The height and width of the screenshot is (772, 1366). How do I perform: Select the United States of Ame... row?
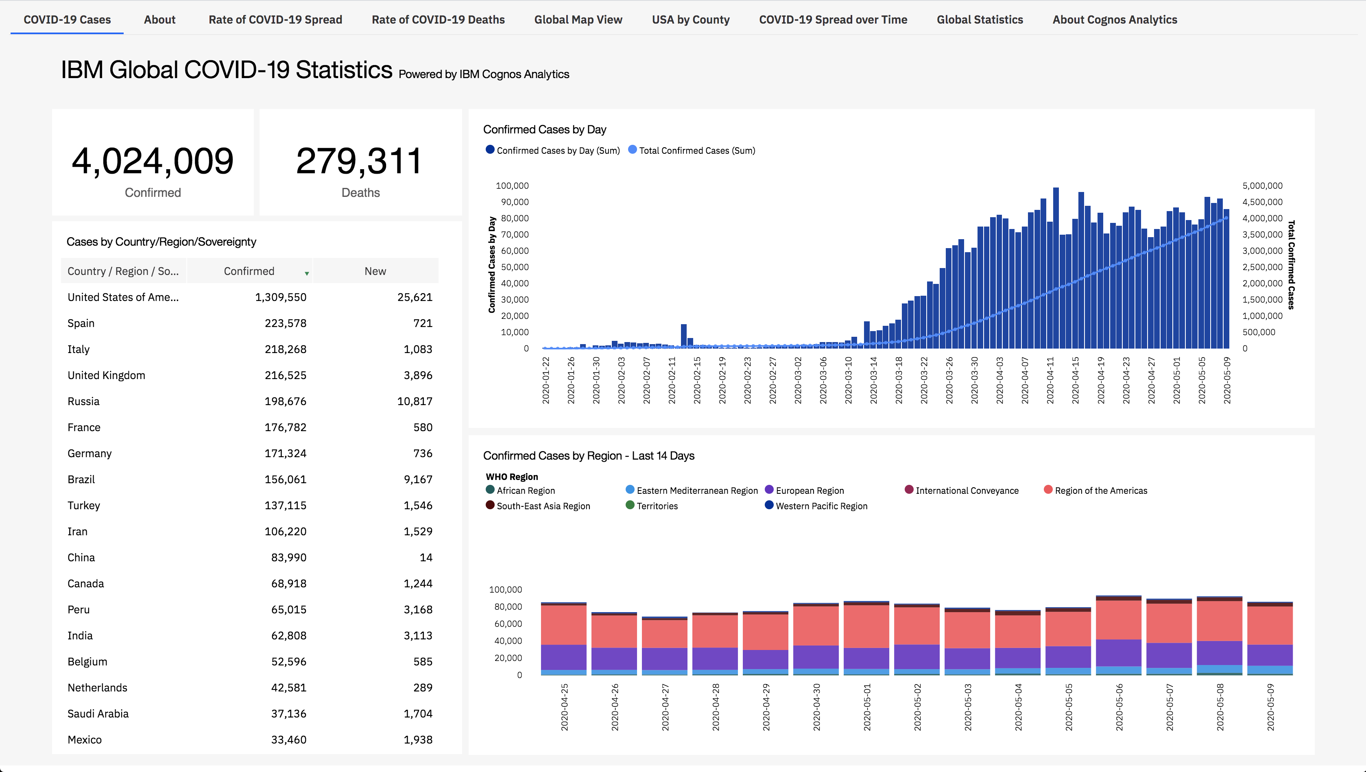250,297
